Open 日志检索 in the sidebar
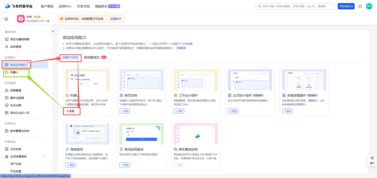The image size is (377, 178). 16,149
